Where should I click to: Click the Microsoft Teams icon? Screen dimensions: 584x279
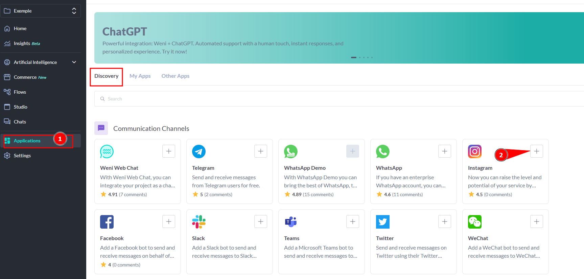tap(291, 222)
